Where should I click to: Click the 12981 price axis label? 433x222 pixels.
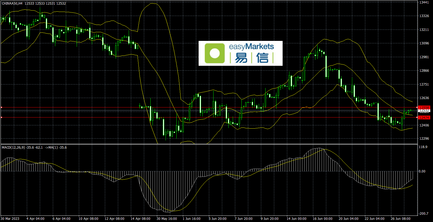point(424,57)
